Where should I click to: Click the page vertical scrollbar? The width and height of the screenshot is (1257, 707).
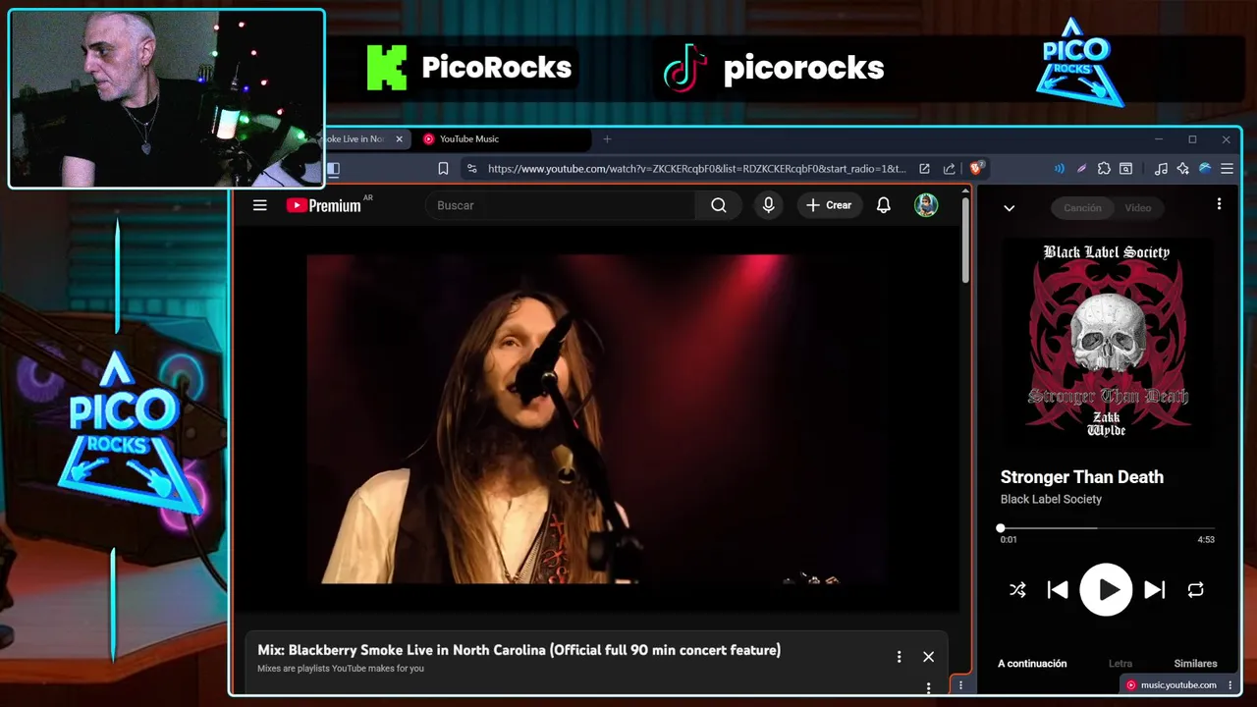click(965, 241)
